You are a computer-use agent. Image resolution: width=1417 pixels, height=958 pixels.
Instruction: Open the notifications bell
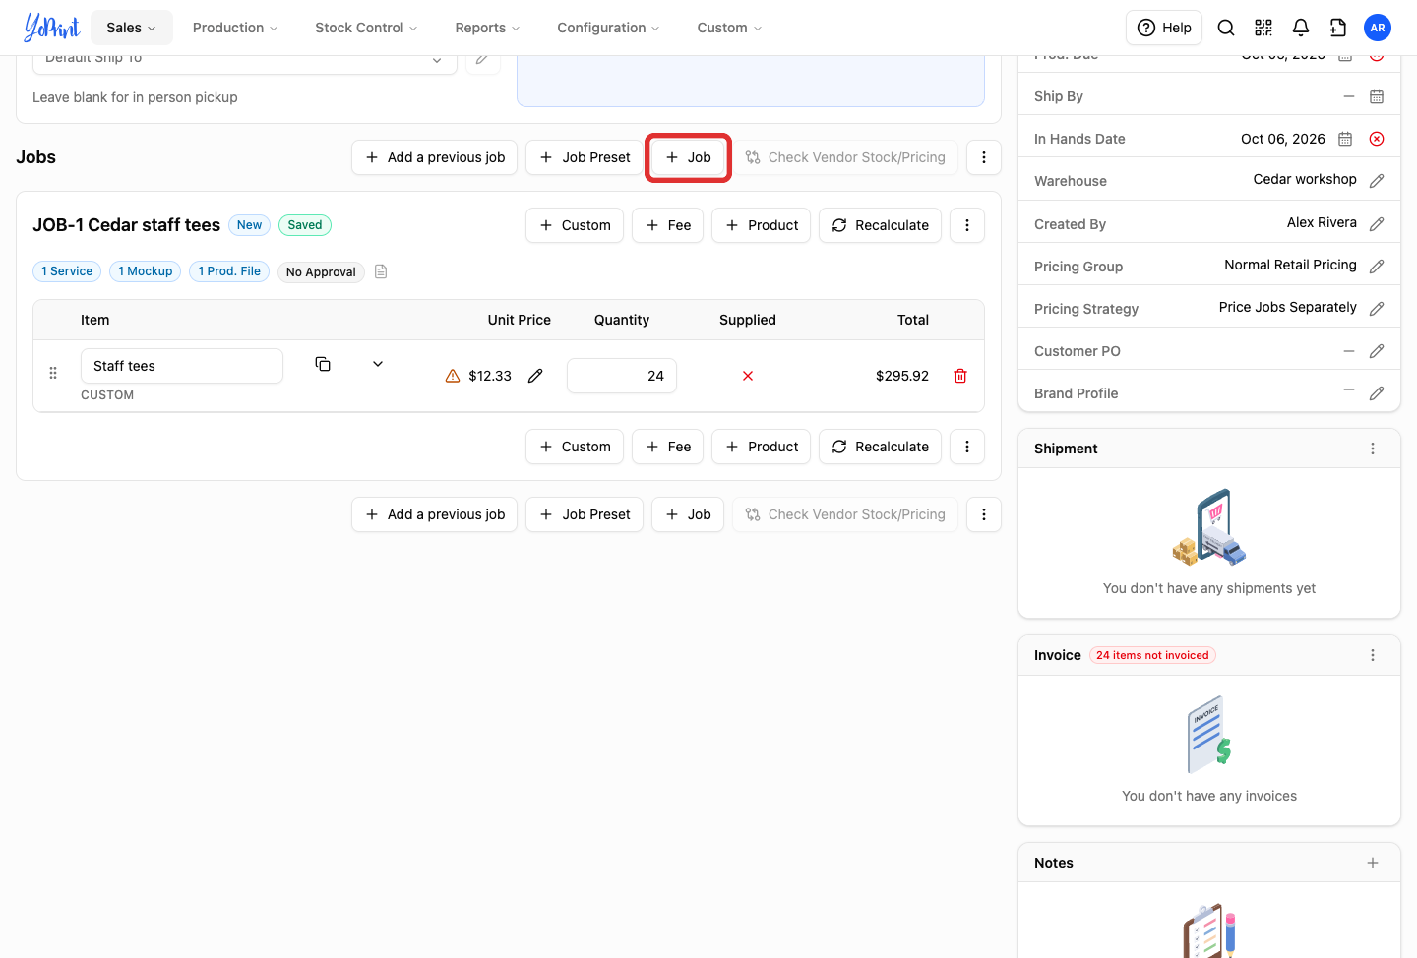coord(1301,28)
